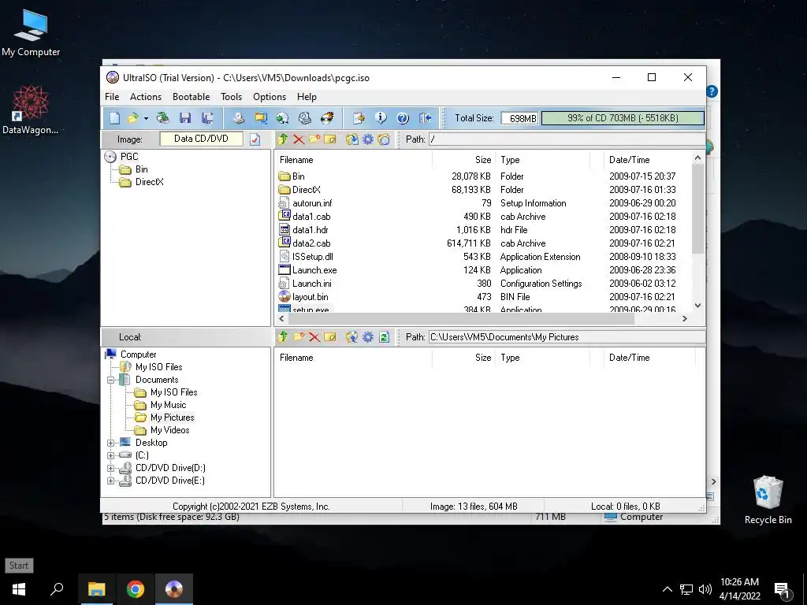Toggle the boot info checkmark next to Data CD/DVD
Screen dimensions: 807x605
pos(255,139)
